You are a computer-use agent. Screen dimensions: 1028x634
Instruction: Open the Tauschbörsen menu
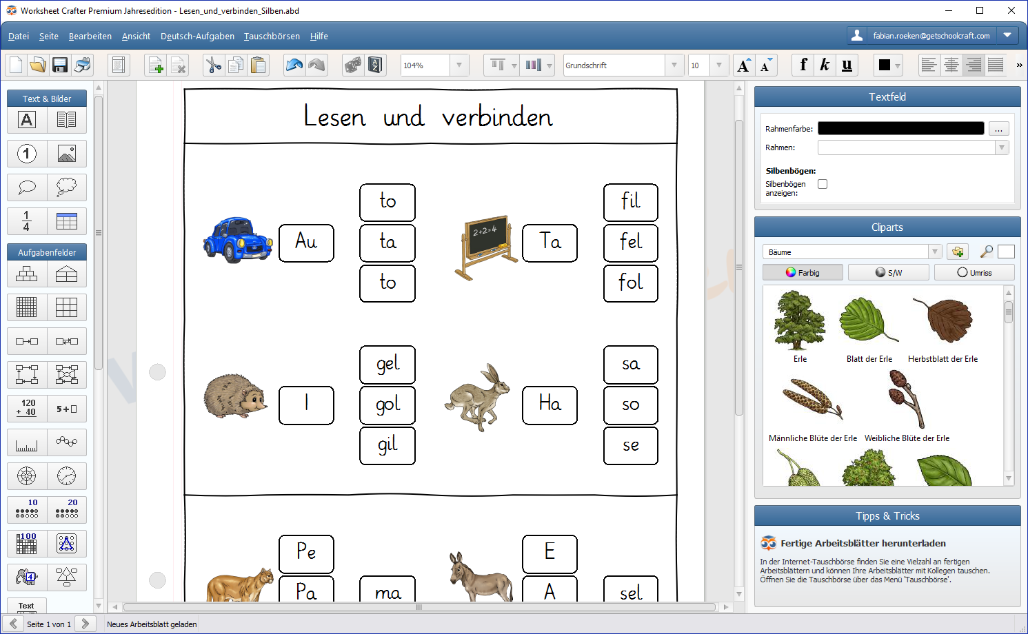(272, 37)
